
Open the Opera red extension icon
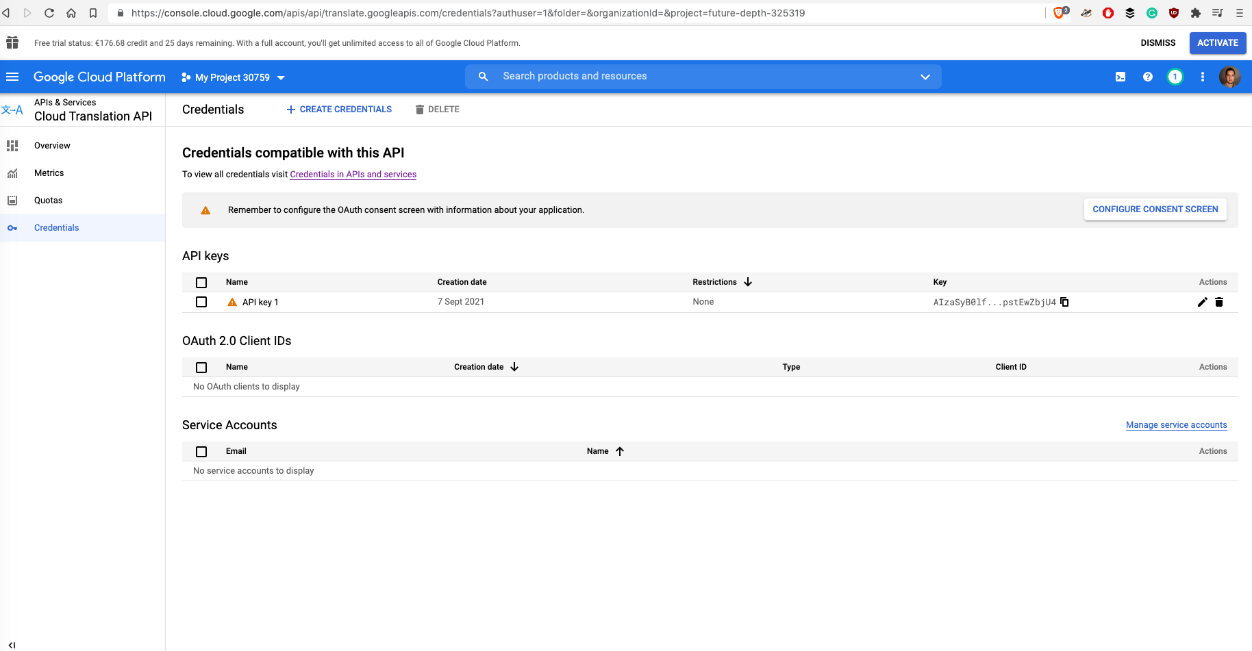point(1108,13)
